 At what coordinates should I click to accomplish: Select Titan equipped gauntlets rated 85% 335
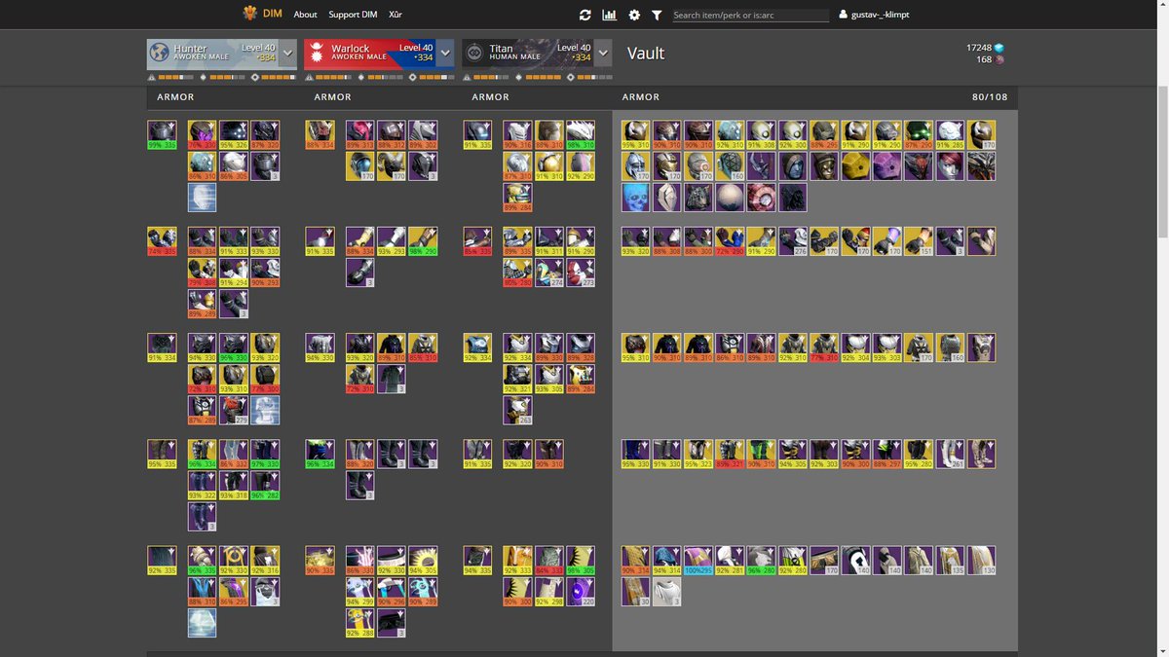477,241
